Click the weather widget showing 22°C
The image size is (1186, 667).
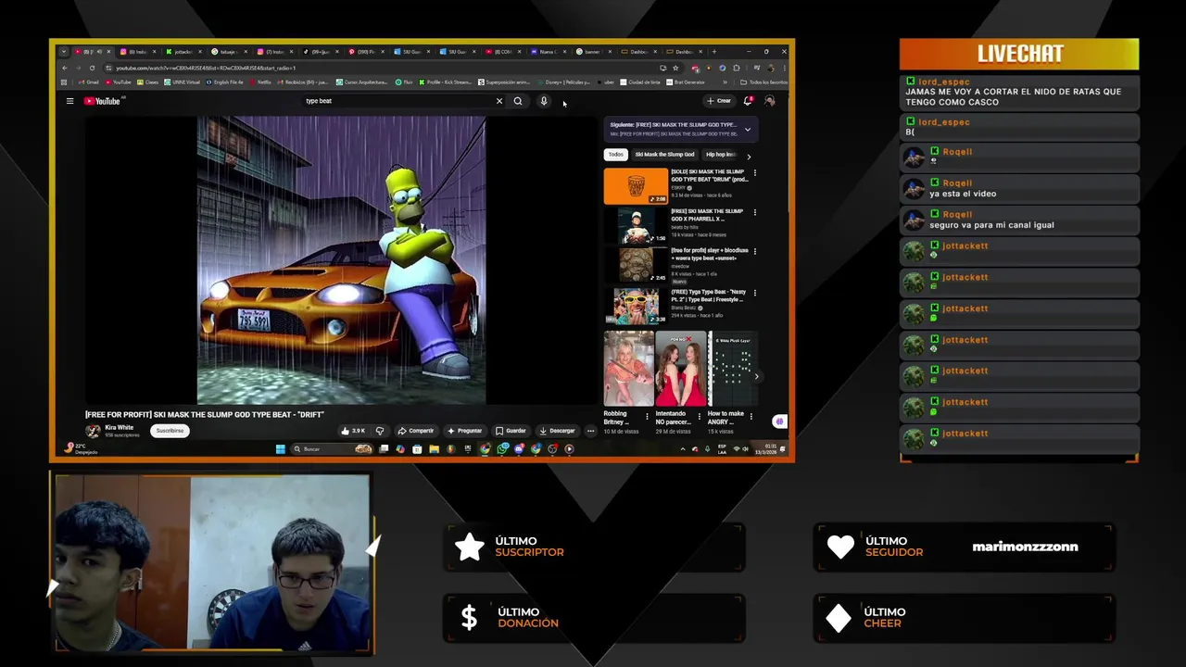pyautogui.click(x=81, y=448)
